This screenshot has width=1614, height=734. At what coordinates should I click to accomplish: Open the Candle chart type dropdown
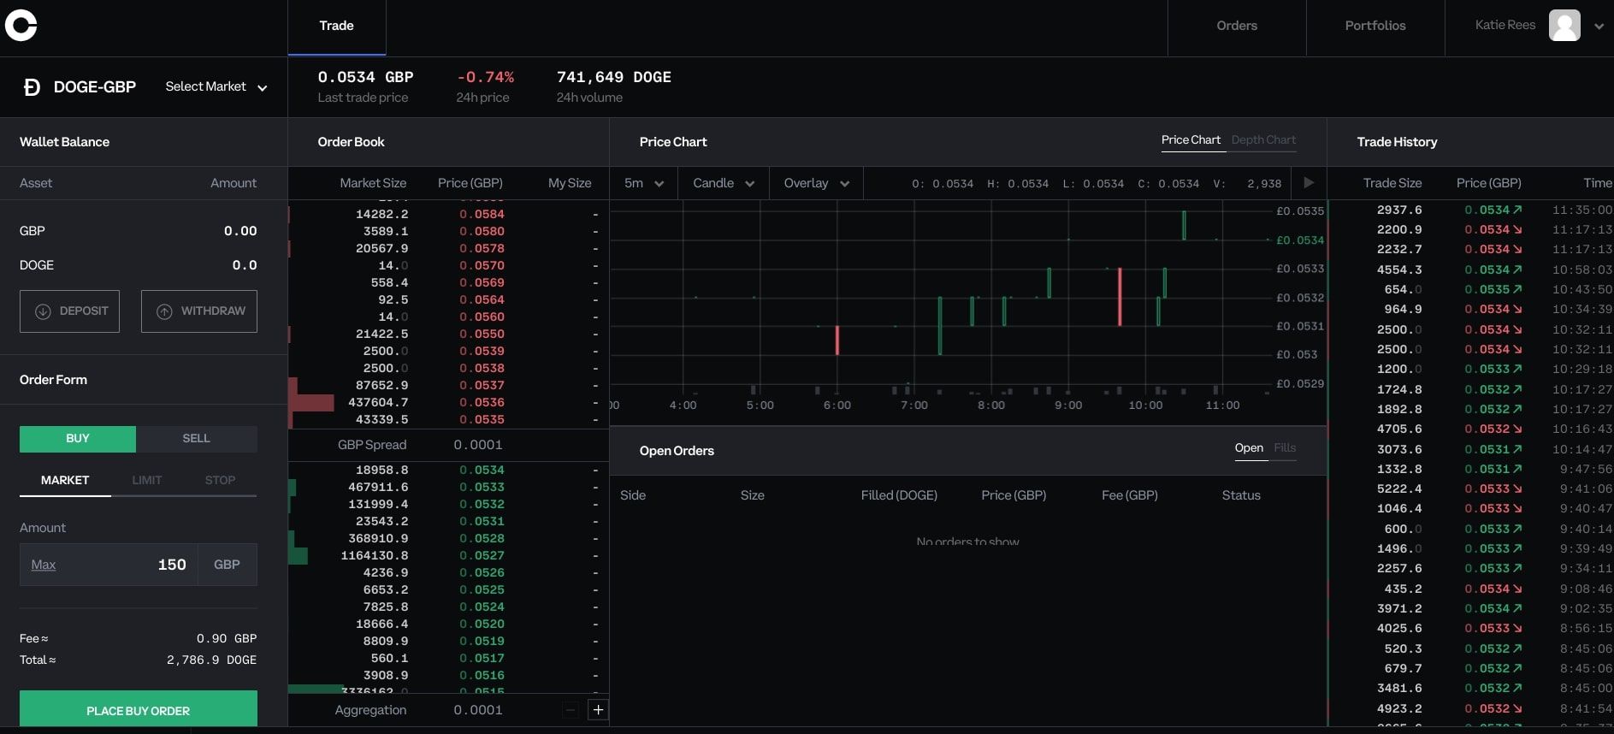(724, 183)
